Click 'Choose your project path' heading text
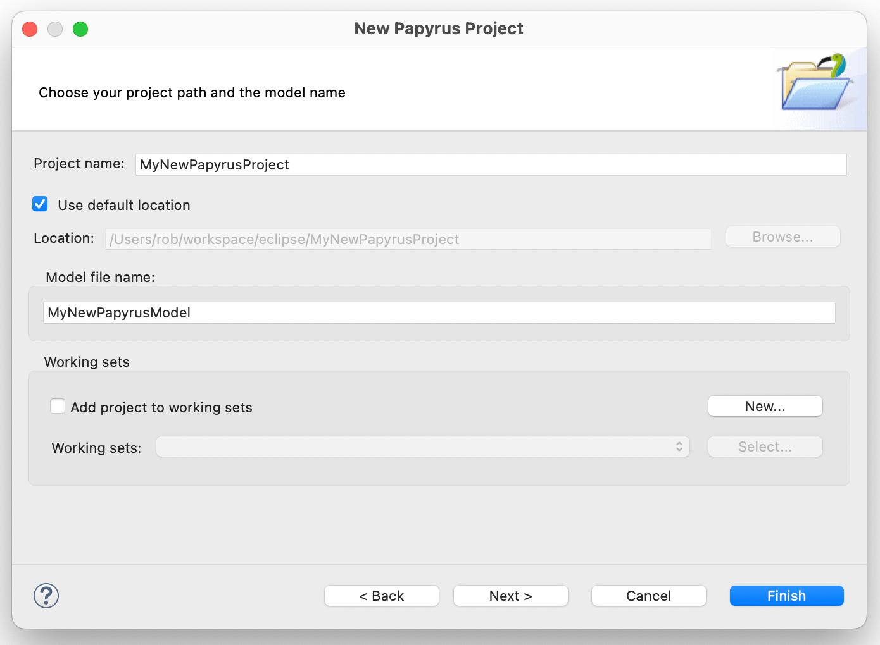Viewport: 880px width, 645px height. (192, 92)
